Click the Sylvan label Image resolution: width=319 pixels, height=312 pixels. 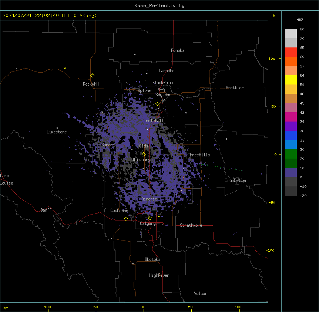click(x=144, y=91)
